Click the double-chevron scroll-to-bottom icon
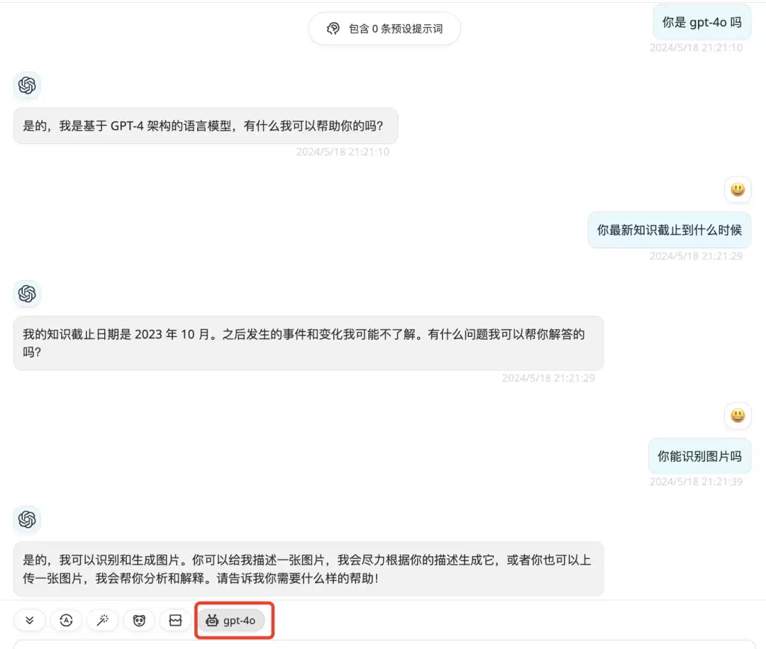 coord(30,621)
